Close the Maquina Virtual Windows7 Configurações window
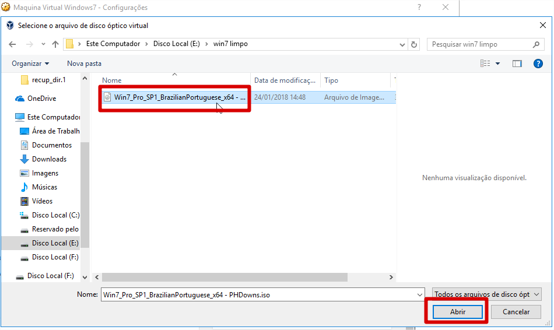This screenshot has height=330, width=554. point(446,8)
